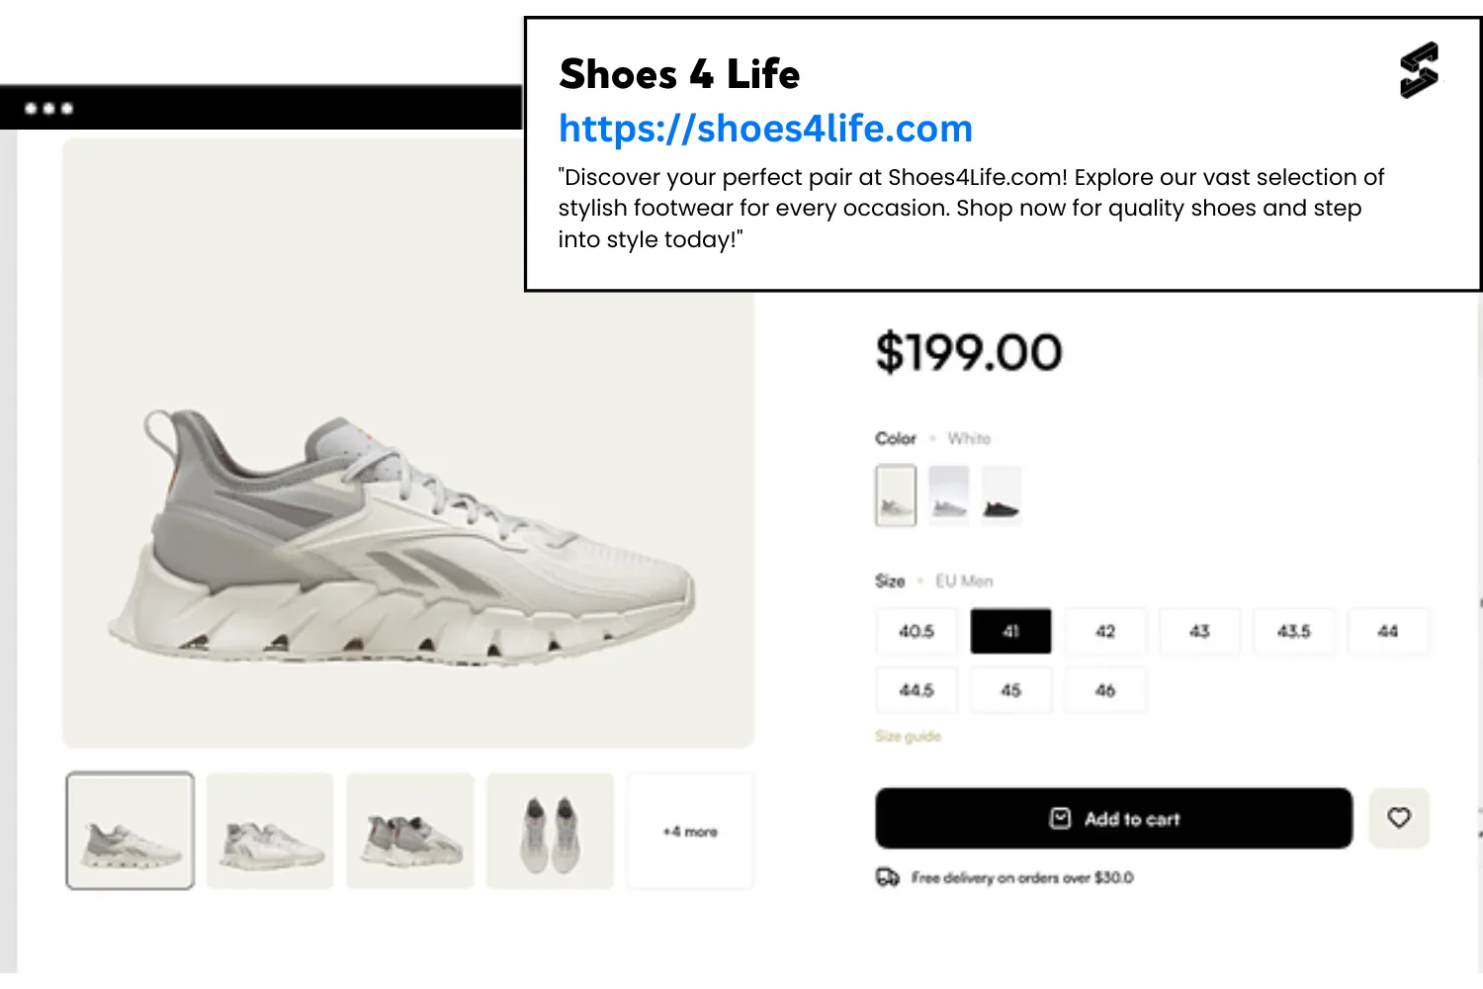Viewport: 1483px width, 989px height.
Task: Click the Shoes 4 Life logo icon
Action: point(1419,70)
